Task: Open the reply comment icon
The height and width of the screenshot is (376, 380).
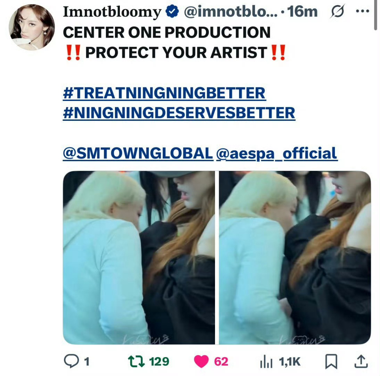Action: point(71,361)
